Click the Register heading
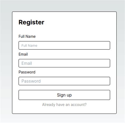Screen dimensions: 125x123 31,22
